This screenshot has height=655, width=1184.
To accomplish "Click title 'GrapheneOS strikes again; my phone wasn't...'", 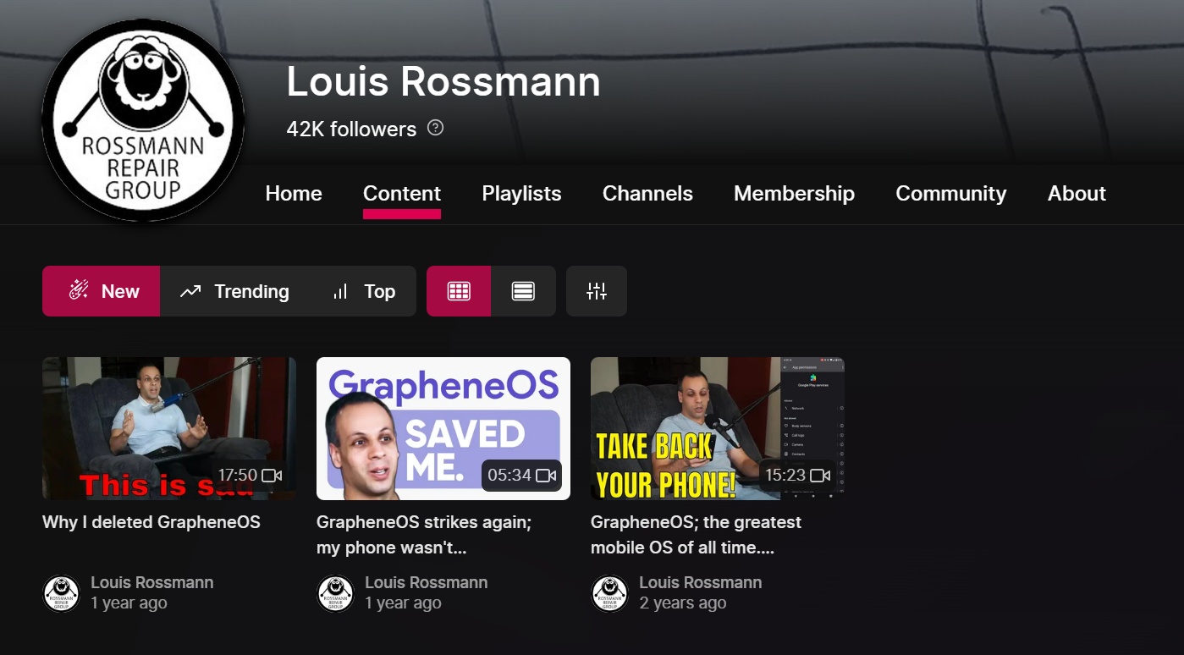I will coord(424,535).
